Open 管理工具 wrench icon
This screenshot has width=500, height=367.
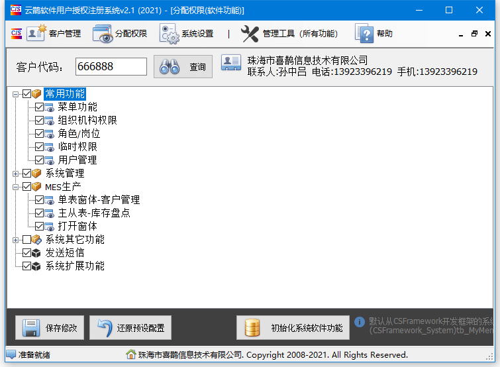[250, 33]
